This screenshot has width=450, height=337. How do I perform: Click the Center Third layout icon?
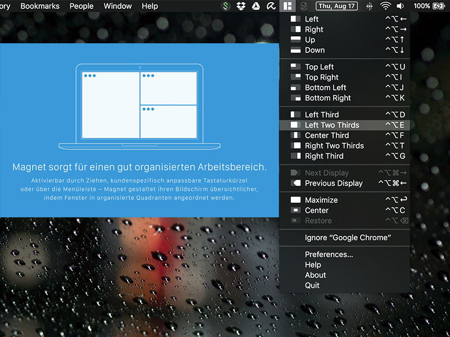pyautogui.click(x=295, y=135)
